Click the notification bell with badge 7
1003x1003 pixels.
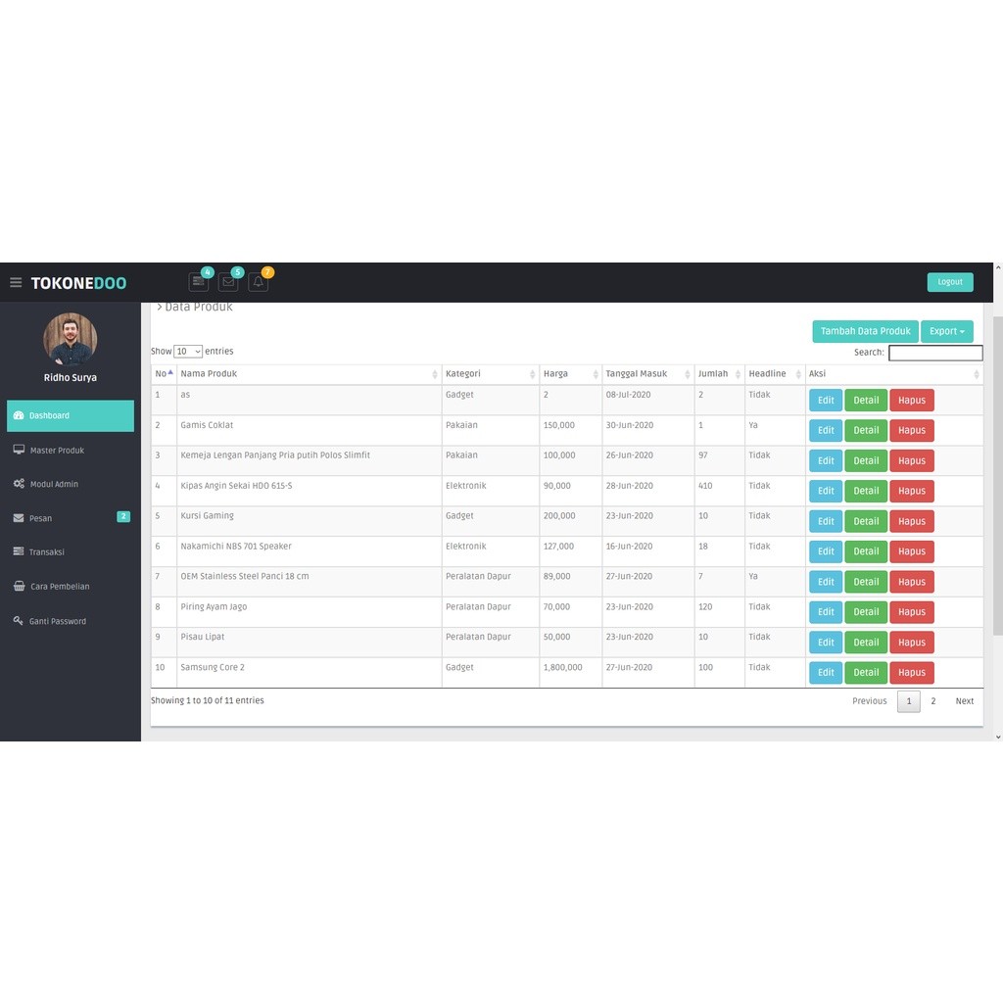click(258, 282)
